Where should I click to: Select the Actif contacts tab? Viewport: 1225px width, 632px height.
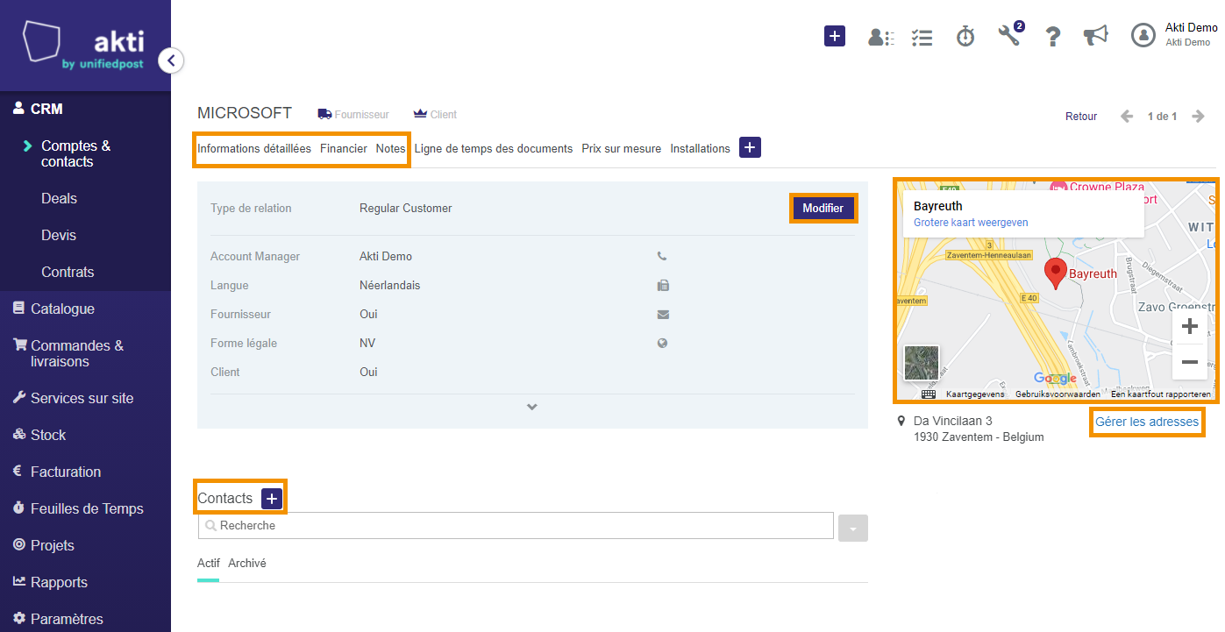pyautogui.click(x=209, y=563)
